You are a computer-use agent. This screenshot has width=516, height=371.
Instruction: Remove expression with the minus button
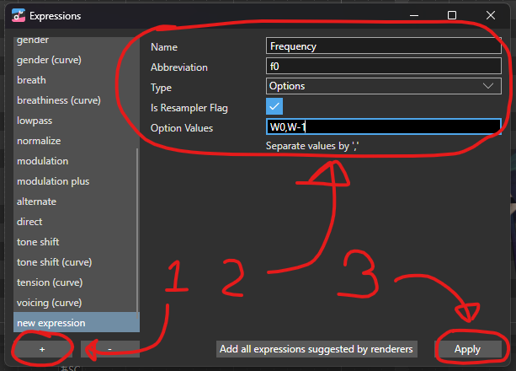click(110, 349)
